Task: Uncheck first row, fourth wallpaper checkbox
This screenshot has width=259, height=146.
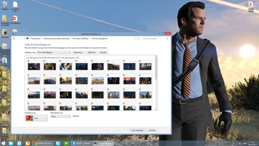Action: click(76, 61)
